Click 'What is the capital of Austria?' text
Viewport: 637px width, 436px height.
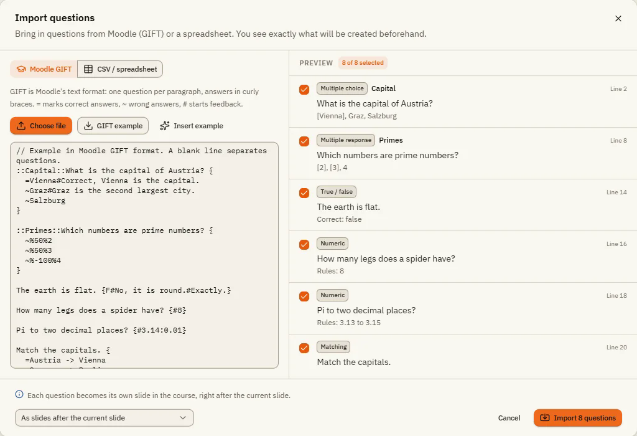374,103
